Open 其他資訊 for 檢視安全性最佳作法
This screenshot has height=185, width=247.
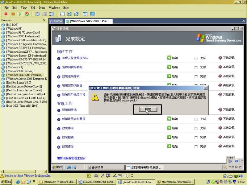click(x=226, y=58)
